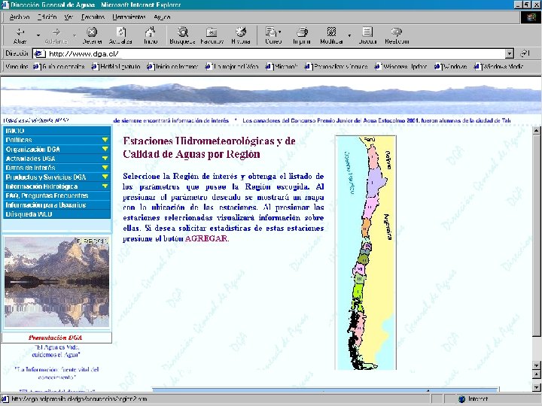Image resolution: width=542 pixels, height=406 pixels.
Task: Click the Correo mail toolbar icon
Action: 272,32
